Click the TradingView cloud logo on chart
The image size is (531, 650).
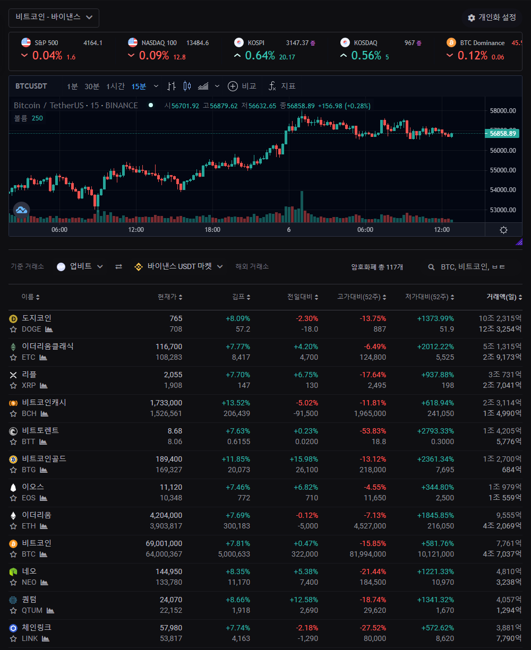[21, 210]
